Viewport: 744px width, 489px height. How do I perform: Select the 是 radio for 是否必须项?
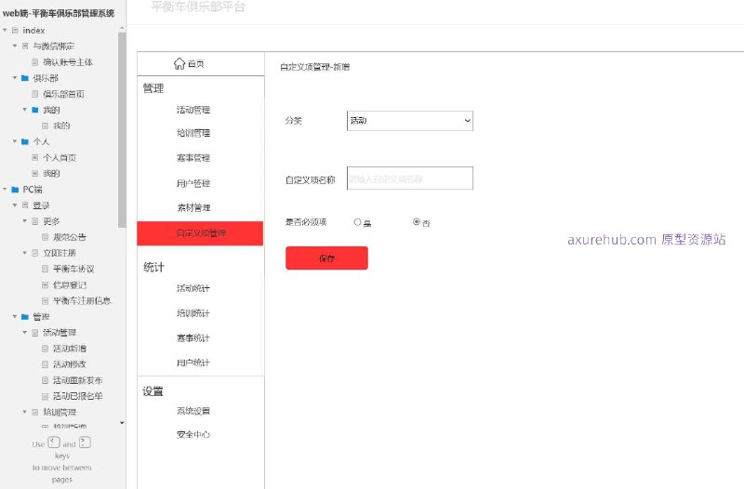[357, 222]
